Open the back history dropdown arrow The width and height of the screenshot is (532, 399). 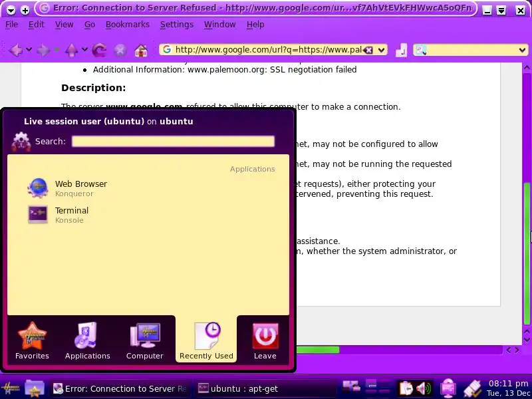click(29, 50)
